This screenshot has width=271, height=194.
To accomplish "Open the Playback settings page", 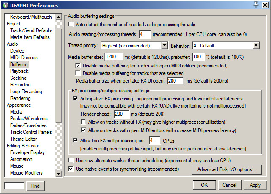I will point(19,71).
